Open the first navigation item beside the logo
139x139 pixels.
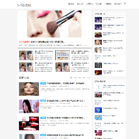71,4
